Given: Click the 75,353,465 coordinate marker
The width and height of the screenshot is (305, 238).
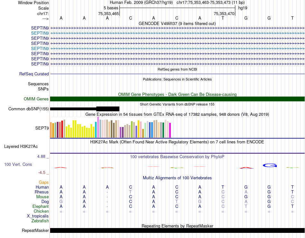Looking at the screenshot, I should pos(108,13).
